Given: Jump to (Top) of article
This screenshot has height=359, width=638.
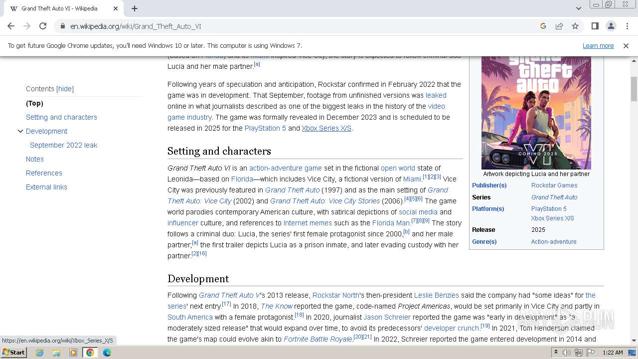Looking at the screenshot, I should tap(34, 103).
